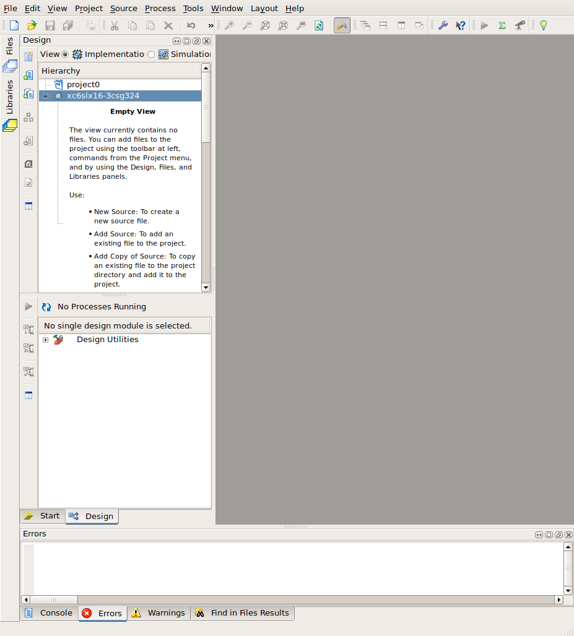Click the Zoom Out magnifier icon
Viewport: 574px width, 636px height.
(x=247, y=25)
